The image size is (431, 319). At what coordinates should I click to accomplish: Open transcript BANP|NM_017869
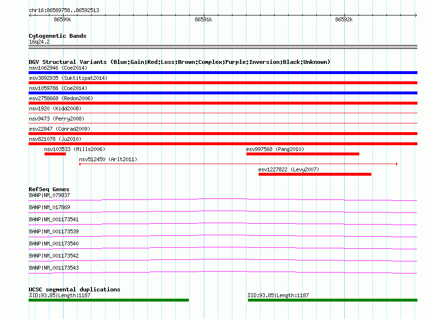pos(49,208)
